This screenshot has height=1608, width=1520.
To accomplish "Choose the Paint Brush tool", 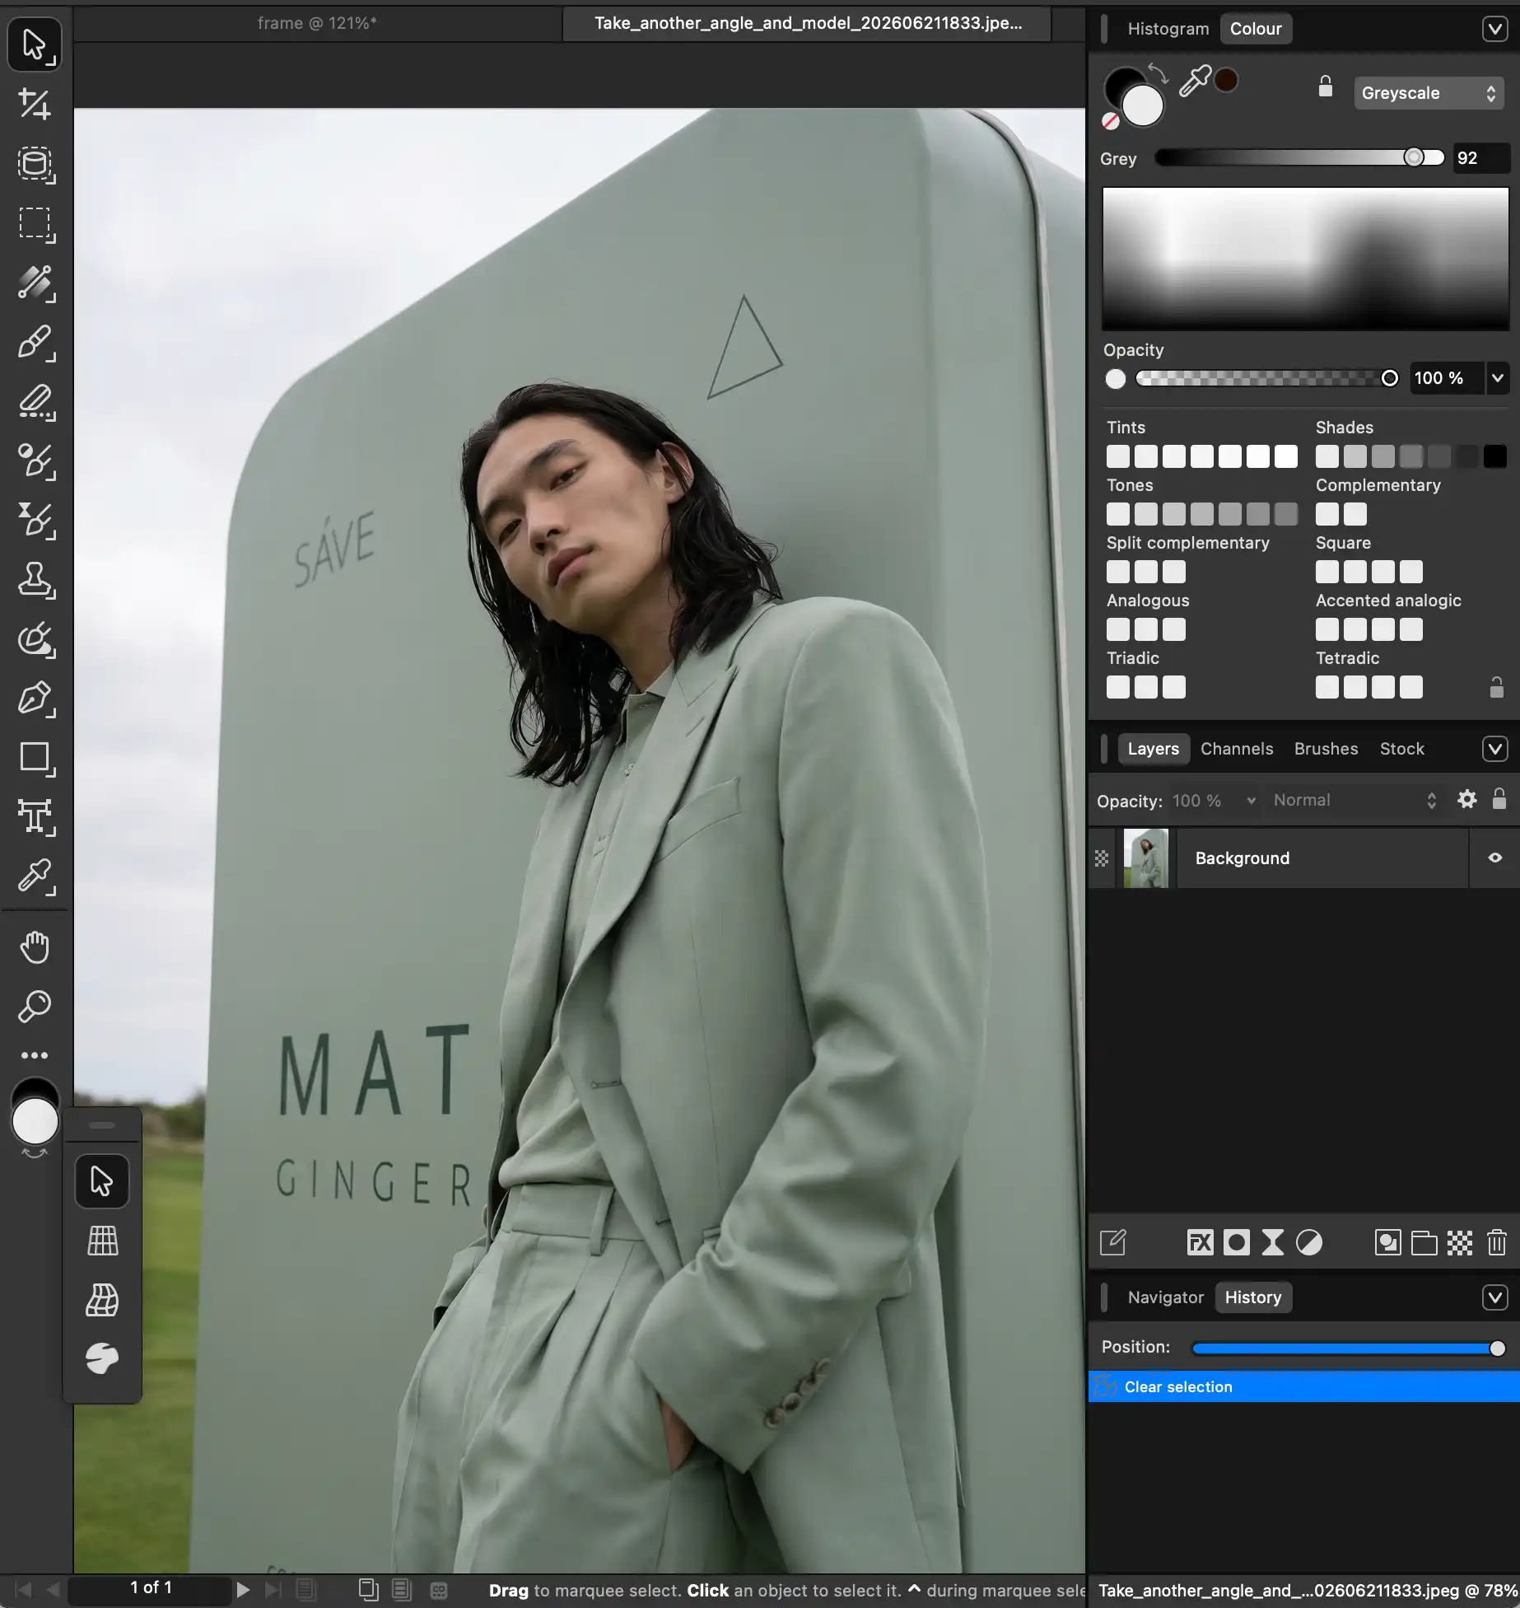I will click(x=35, y=342).
